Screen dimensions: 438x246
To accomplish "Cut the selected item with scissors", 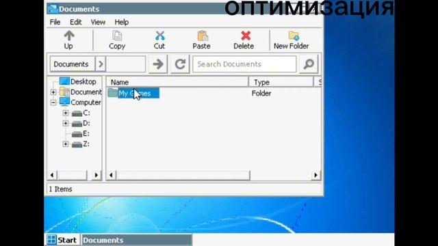I will click(159, 40).
